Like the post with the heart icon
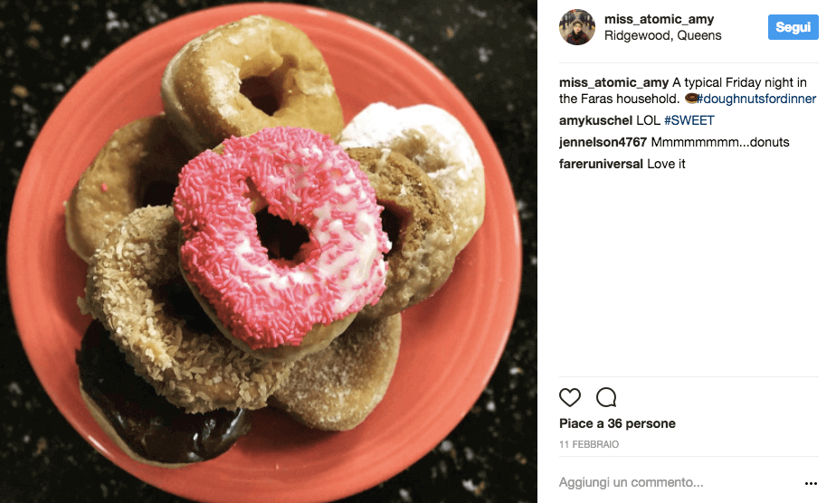Screen dimensions: 836x503 click(x=569, y=397)
